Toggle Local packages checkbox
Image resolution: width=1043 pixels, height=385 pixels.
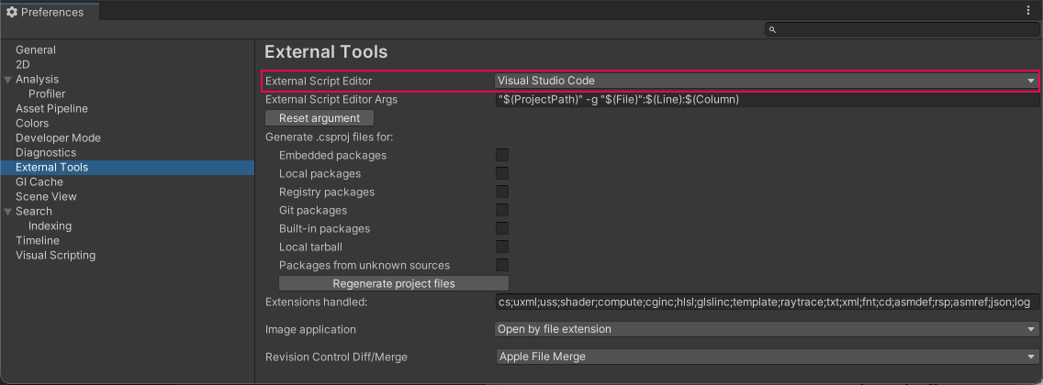502,173
